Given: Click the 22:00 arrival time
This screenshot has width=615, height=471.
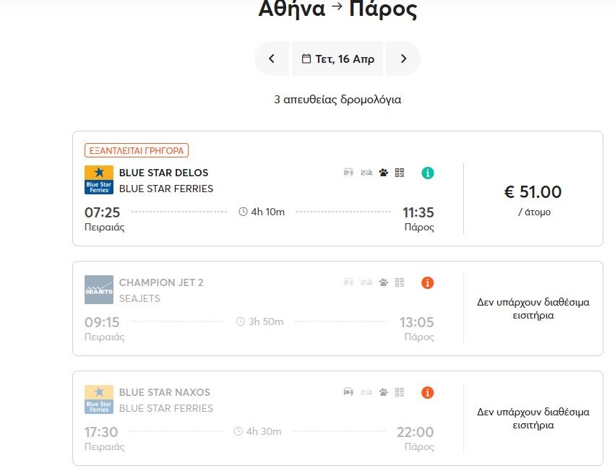Looking at the screenshot, I should [416, 432].
